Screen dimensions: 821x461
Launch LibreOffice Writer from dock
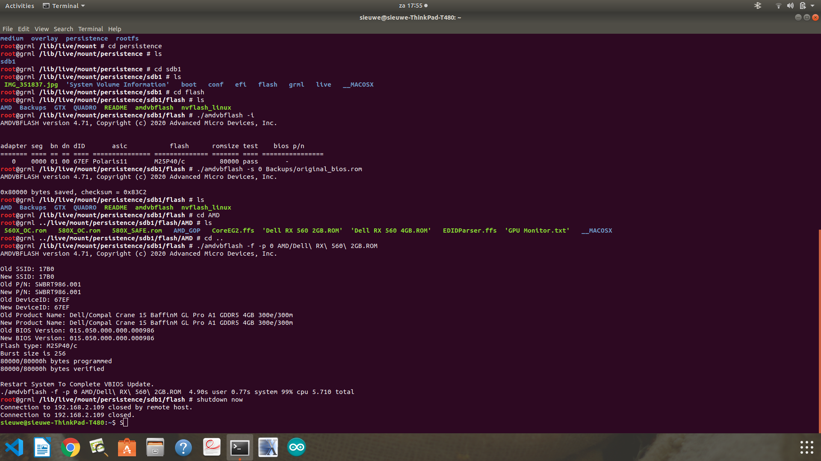42,447
